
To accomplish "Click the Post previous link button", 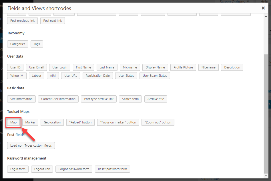I will pos(22,21).
